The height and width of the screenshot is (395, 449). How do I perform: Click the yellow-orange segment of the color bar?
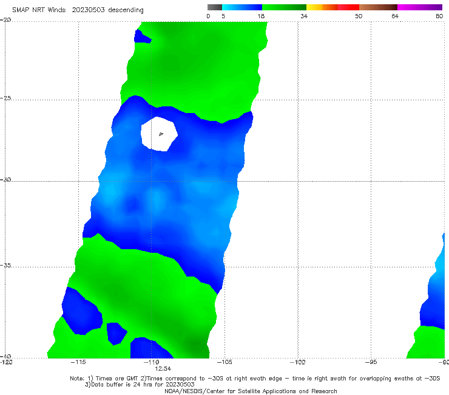[x=322, y=7]
